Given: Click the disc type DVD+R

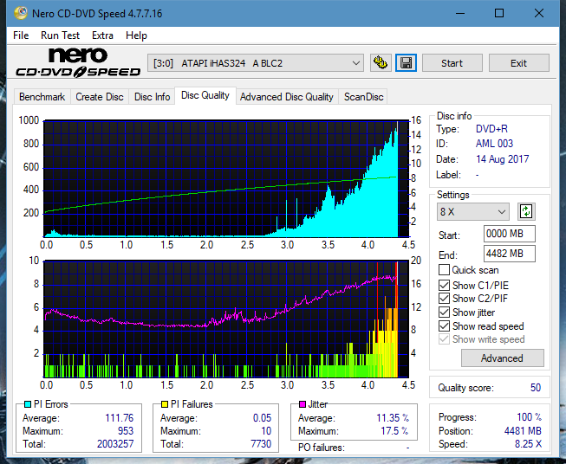Looking at the screenshot, I should point(491,129).
